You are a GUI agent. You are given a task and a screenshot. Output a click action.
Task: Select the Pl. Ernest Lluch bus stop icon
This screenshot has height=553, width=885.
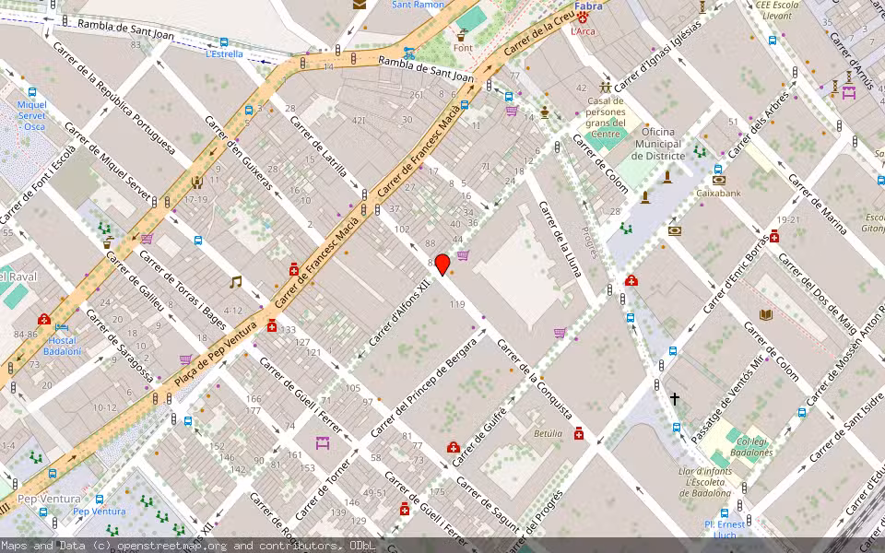pos(725,513)
